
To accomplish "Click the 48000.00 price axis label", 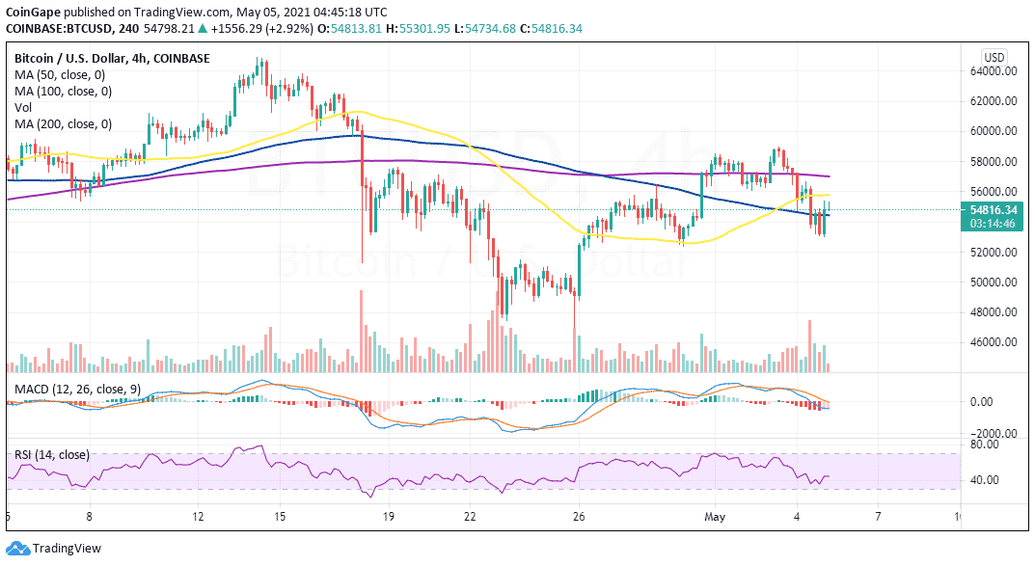I will (x=993, y=312).
